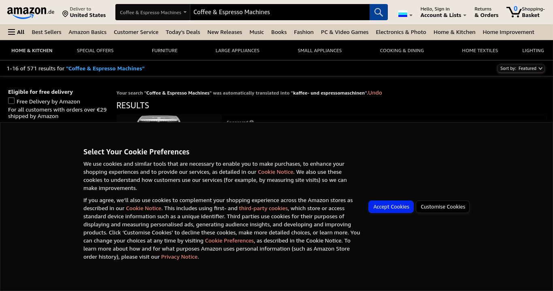Click the Amazon.de logo
Image resolution: width=553 pixels, height=291 pixels.
pyautogui.click(x=31, y=13)
